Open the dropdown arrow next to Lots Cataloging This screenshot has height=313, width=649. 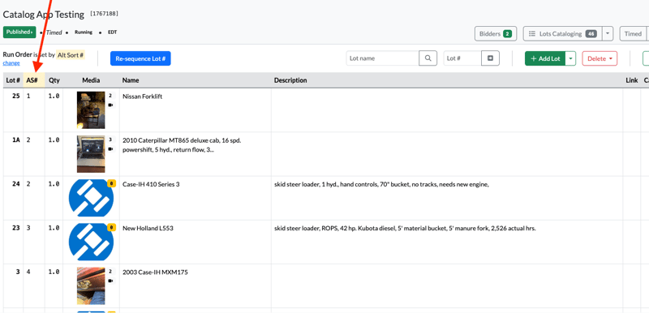[x=608, y=34]
